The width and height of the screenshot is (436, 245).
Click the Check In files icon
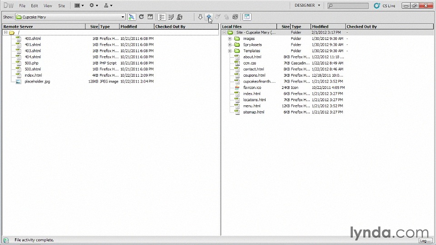click(x=226, y=17)
